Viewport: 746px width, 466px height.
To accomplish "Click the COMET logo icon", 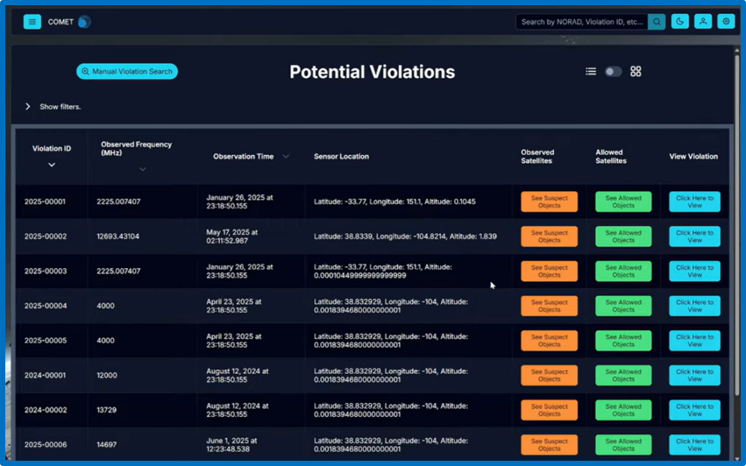I will pyautogui.click(x=85, y=22).
